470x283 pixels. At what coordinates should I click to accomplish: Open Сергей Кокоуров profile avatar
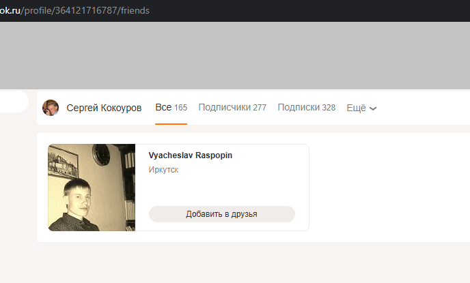click(x=51, y=108)
